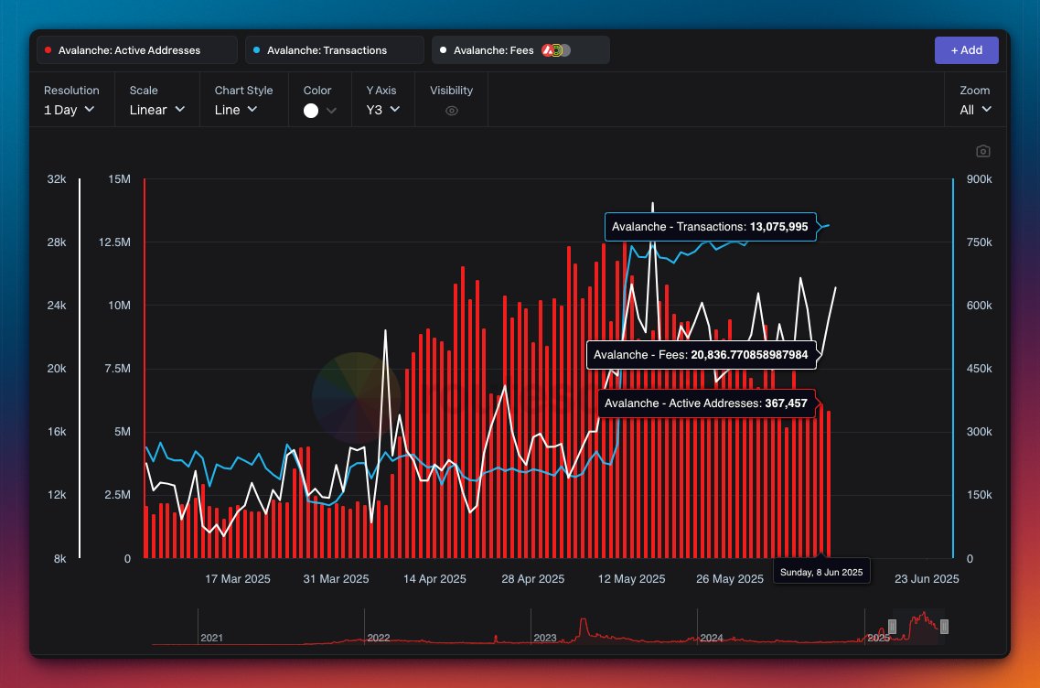Click the left range handle on navigator
Screen dimensions: 1040x688
tap(892, 627)
